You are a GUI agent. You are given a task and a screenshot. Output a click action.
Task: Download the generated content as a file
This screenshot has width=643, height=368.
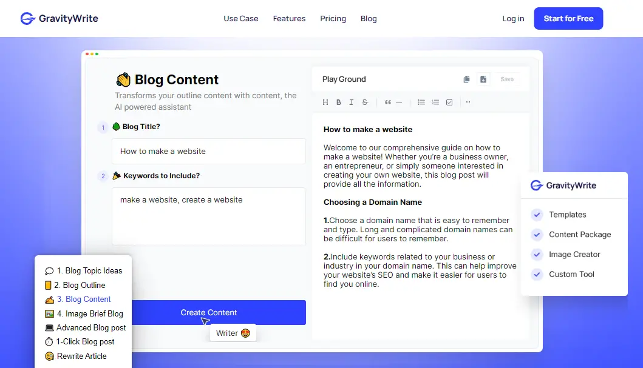(x=483, y=79)
